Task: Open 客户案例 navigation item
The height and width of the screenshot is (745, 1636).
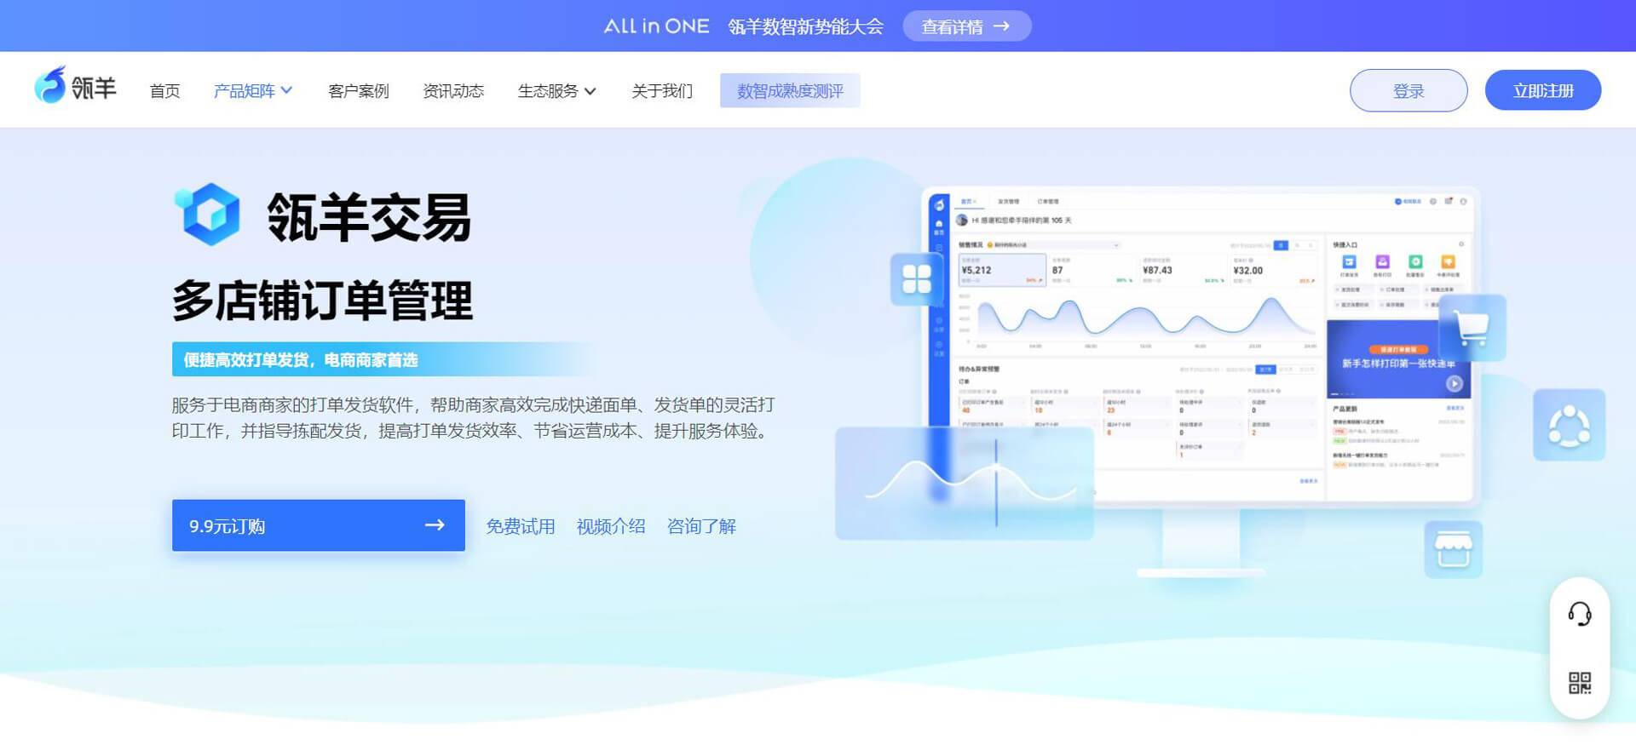Action: coord(358,91)
